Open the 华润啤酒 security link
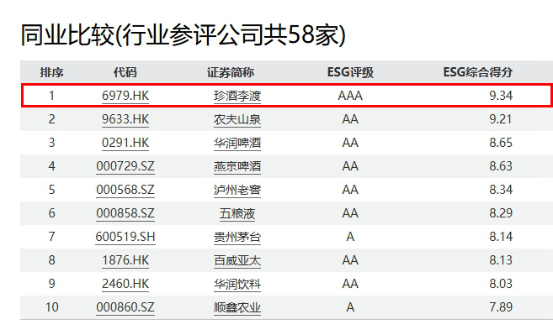The image size is (553, 335). 237,143
